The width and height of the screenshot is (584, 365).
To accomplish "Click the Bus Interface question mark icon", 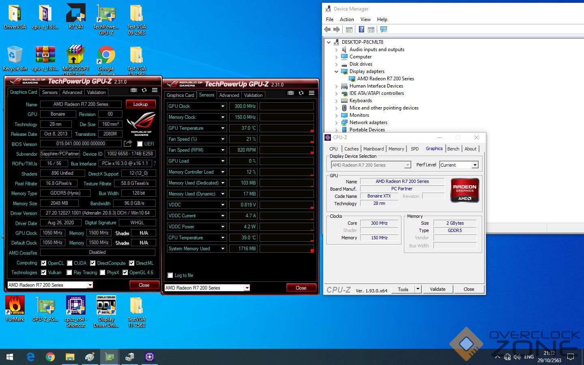I will pos(155,163).
